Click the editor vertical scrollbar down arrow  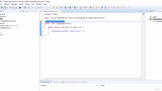point(142,76)
